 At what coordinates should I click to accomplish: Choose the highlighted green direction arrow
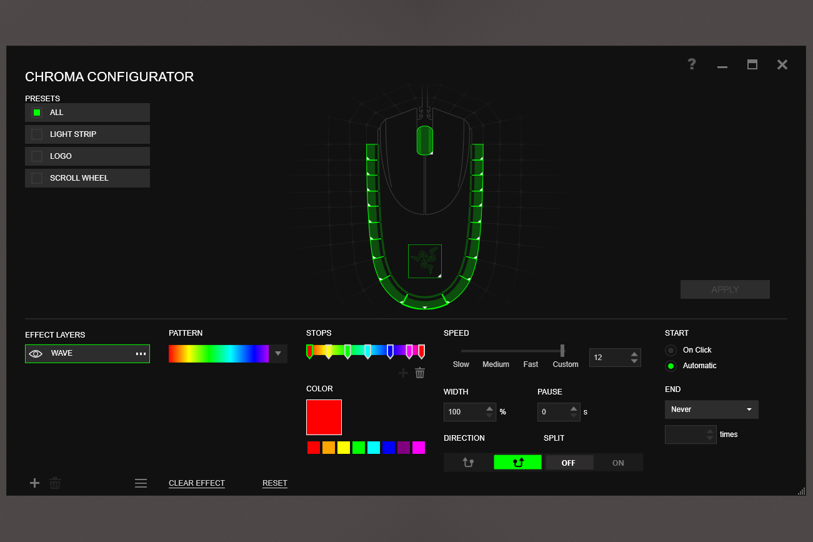(517, 463)
